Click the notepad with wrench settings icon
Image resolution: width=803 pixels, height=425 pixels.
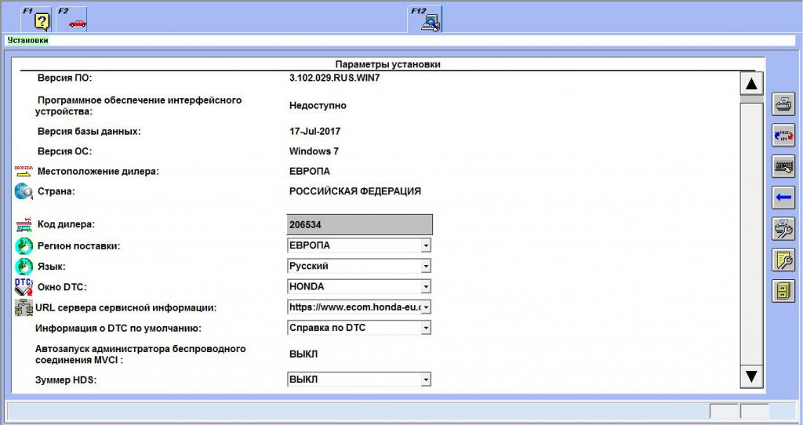783,260
